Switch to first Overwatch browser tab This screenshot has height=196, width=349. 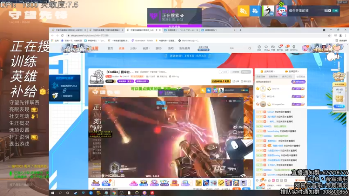[68, 30]
